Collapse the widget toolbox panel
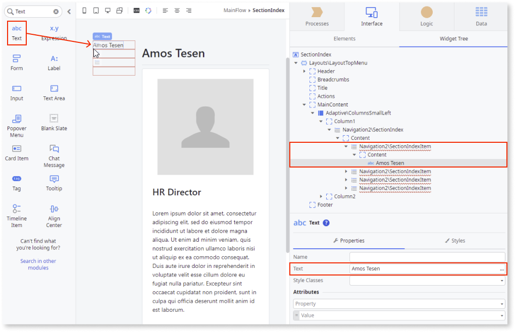 click(69, 11)
